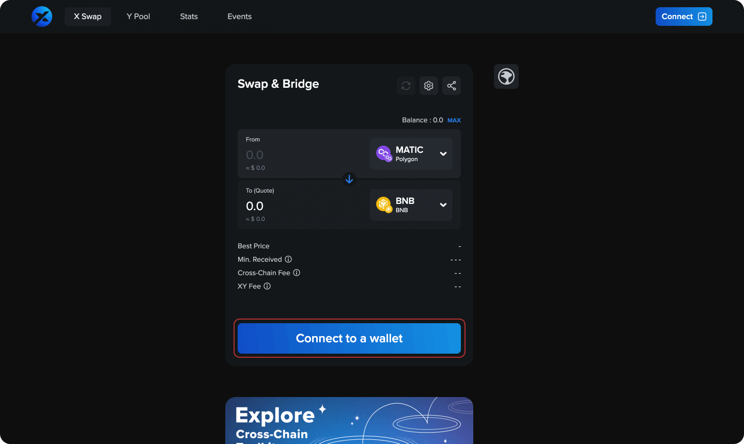Click Connect to a wallet button
This screenshot has height=444, width=744.
pyautogui.click(x=349, y=338)
